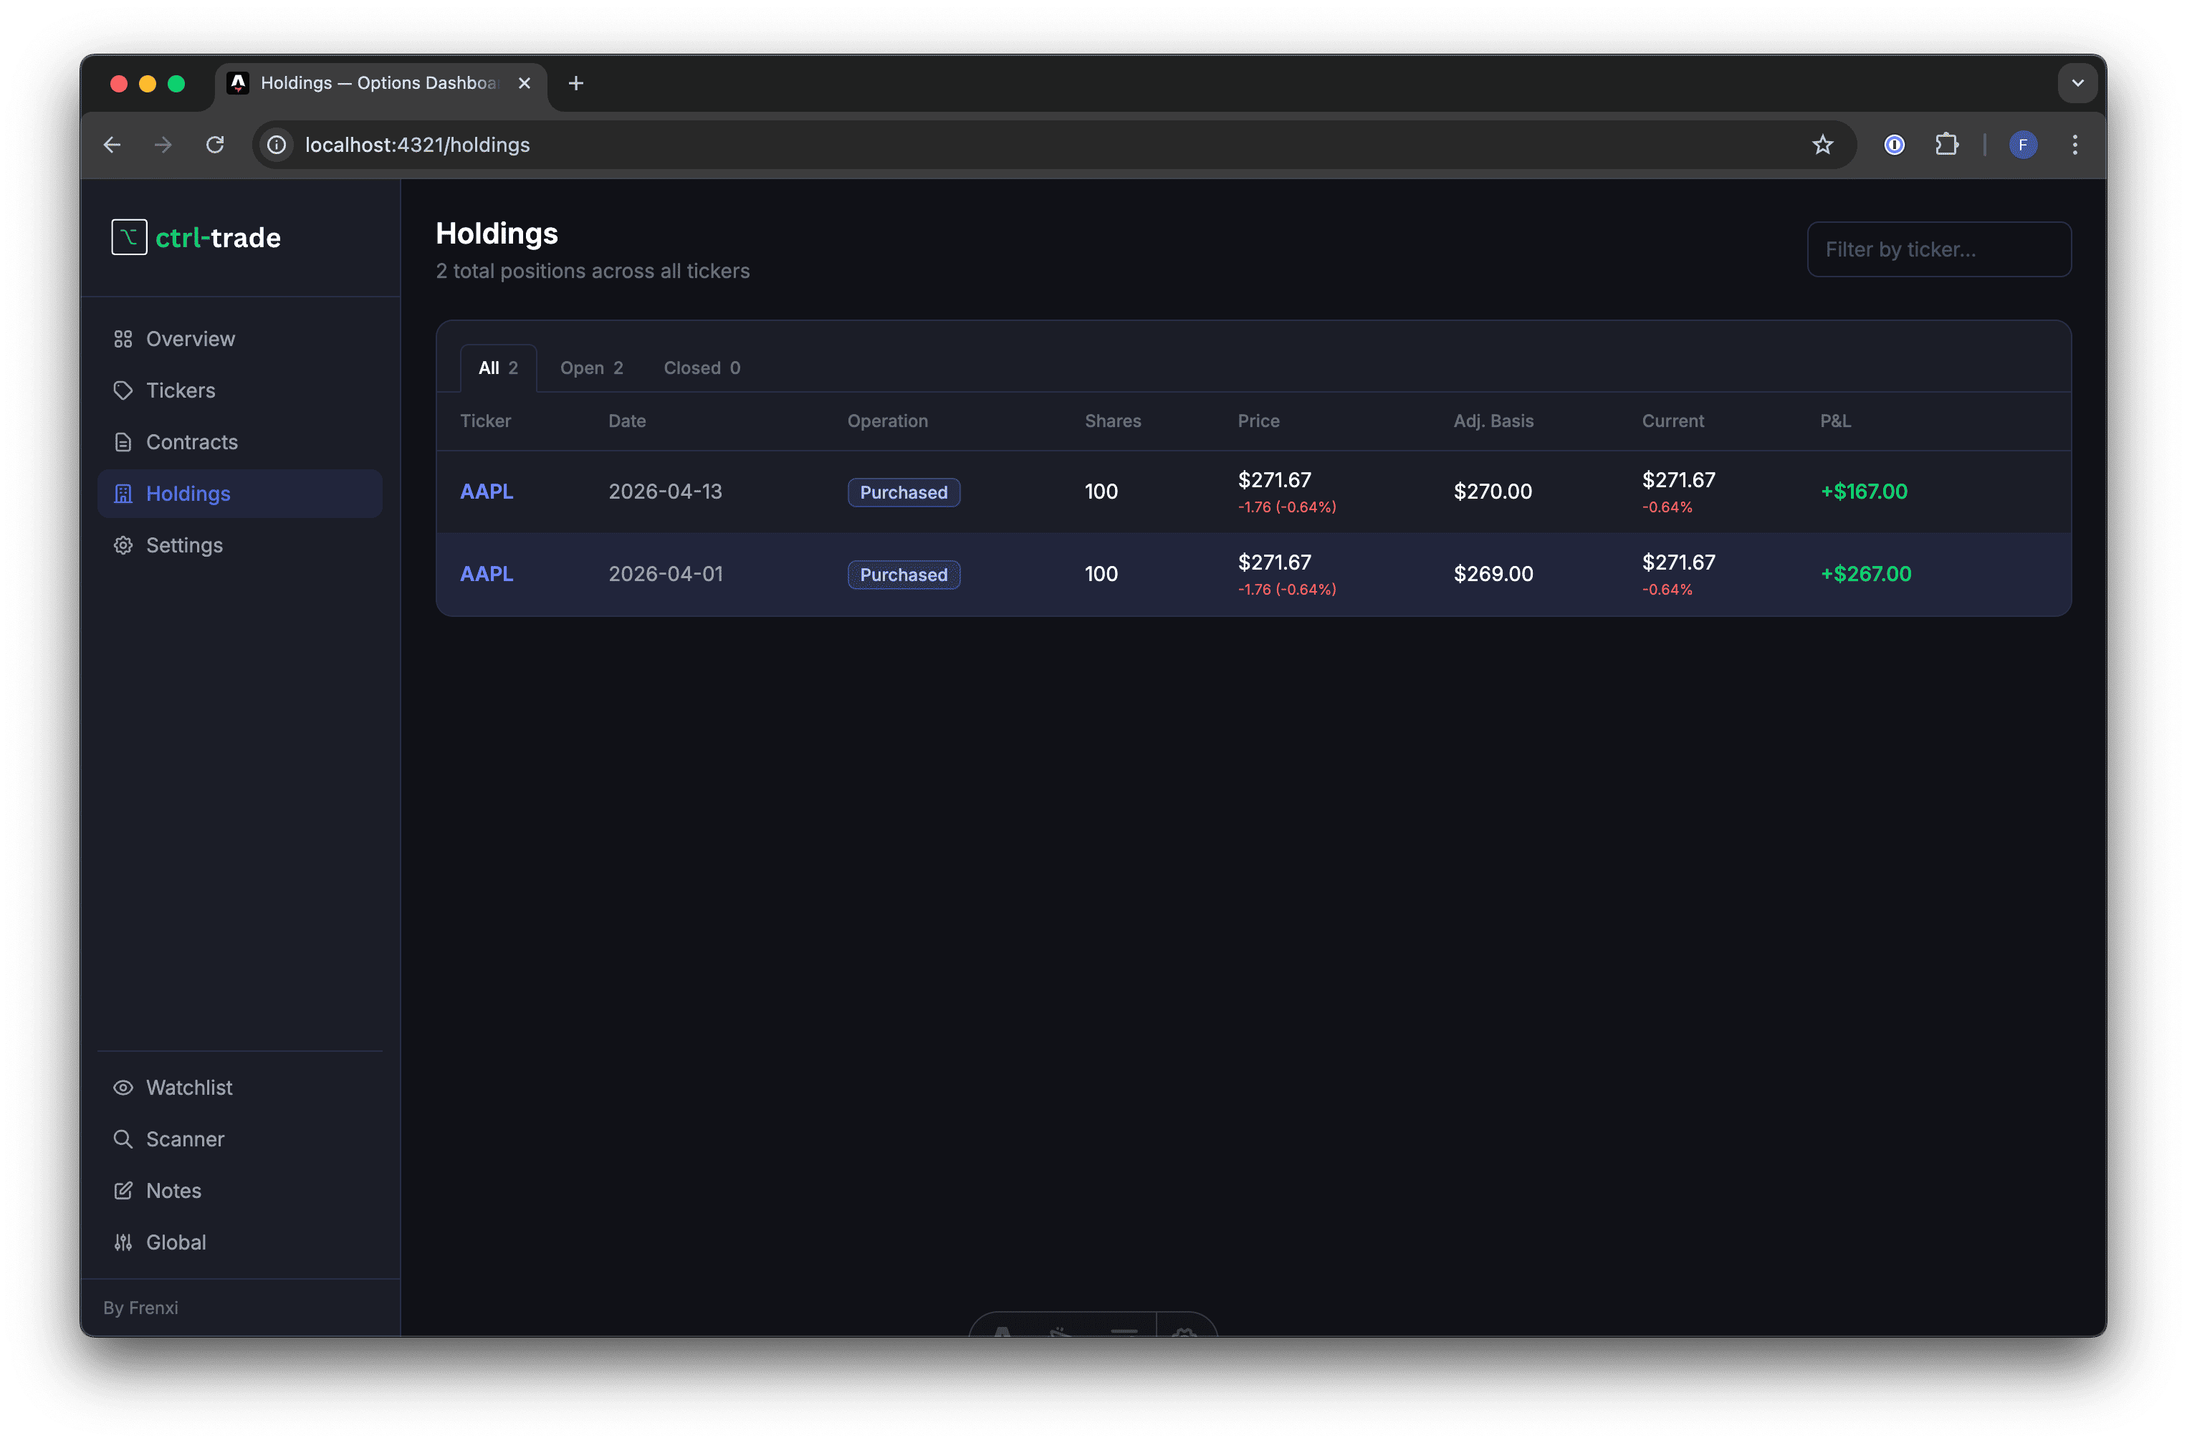
Task: Click the Global sliders icon
Action: tap(123, 1242)
